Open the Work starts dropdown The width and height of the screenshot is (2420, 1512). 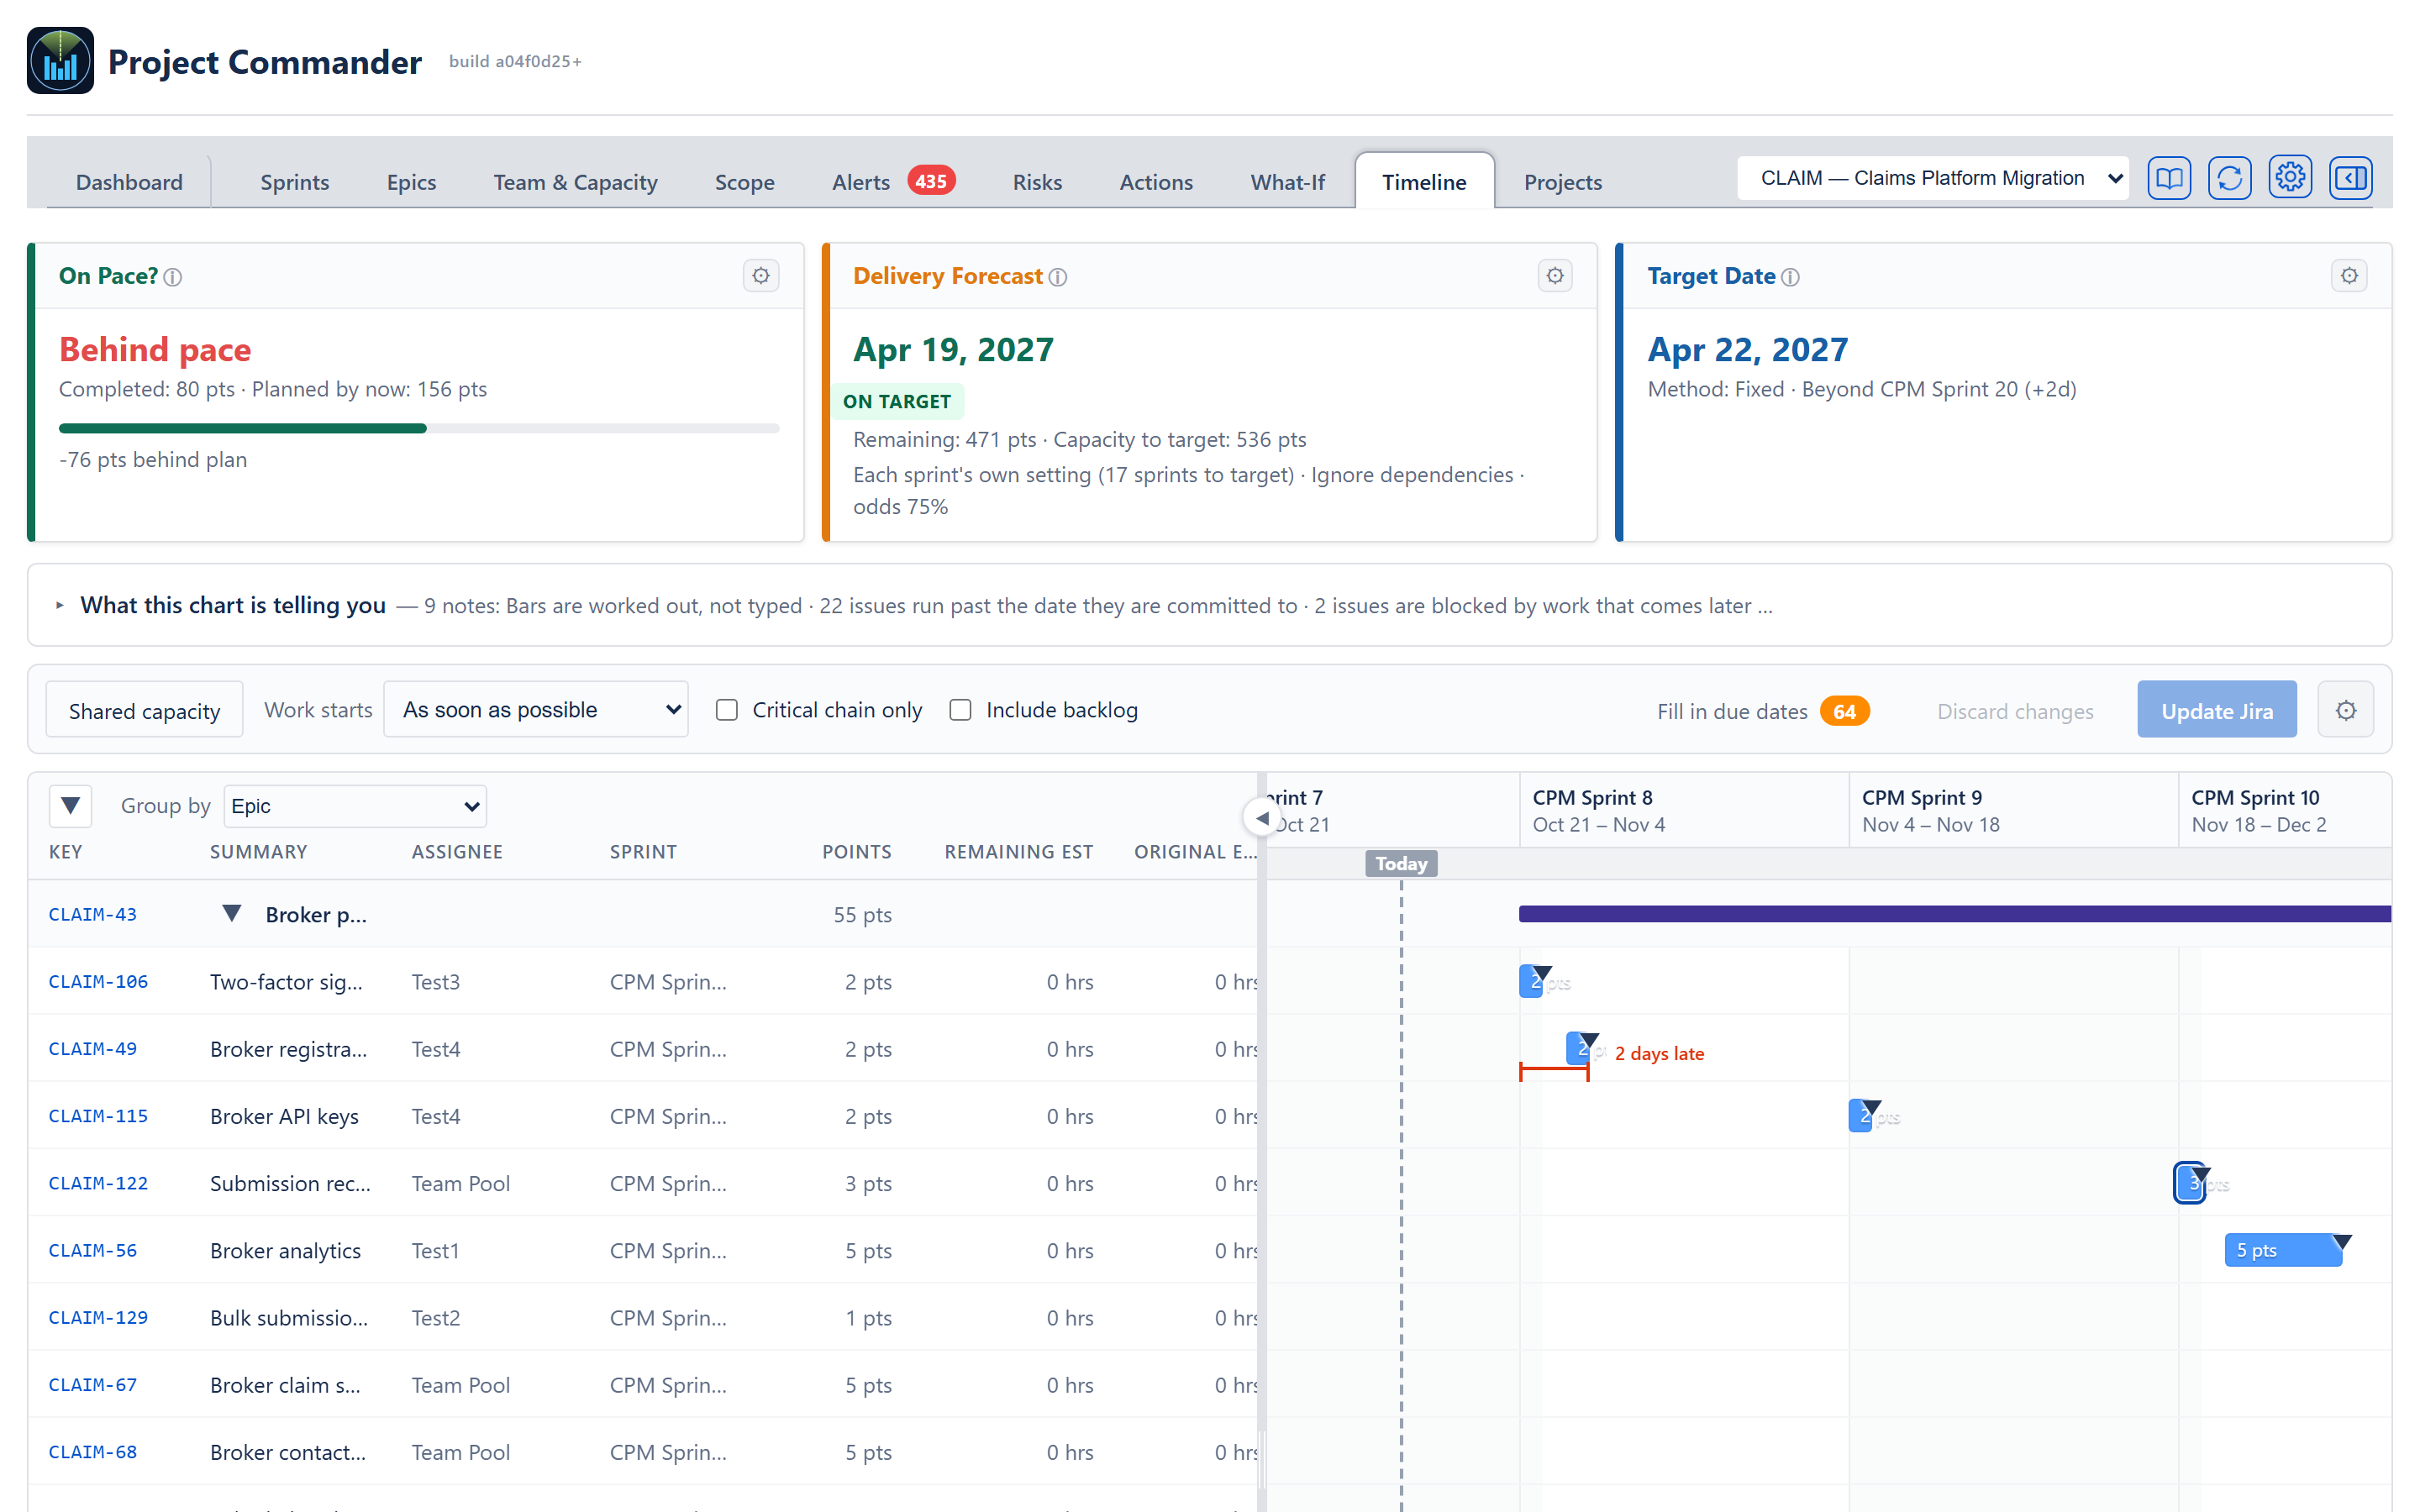(536, 710)
